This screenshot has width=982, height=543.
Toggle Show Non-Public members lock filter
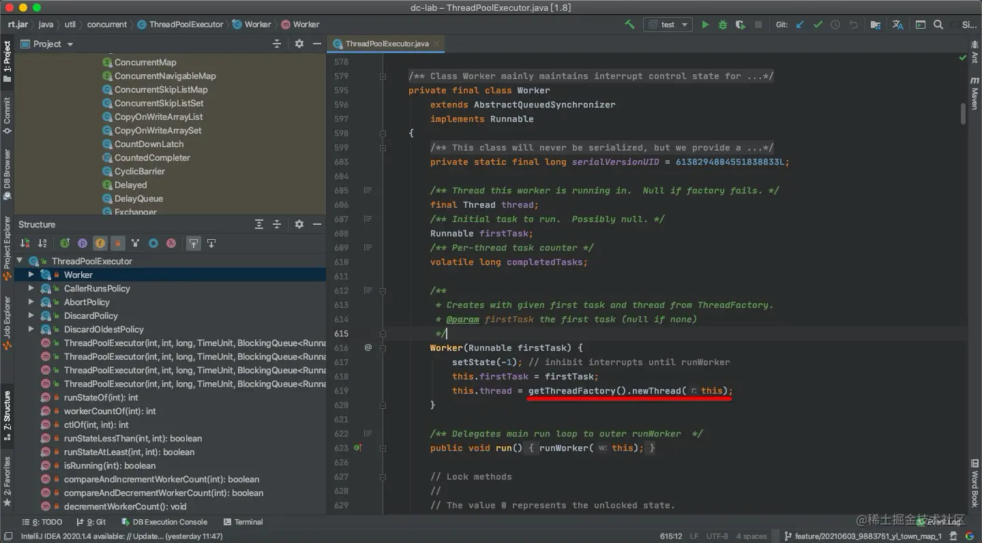point(118,243)
